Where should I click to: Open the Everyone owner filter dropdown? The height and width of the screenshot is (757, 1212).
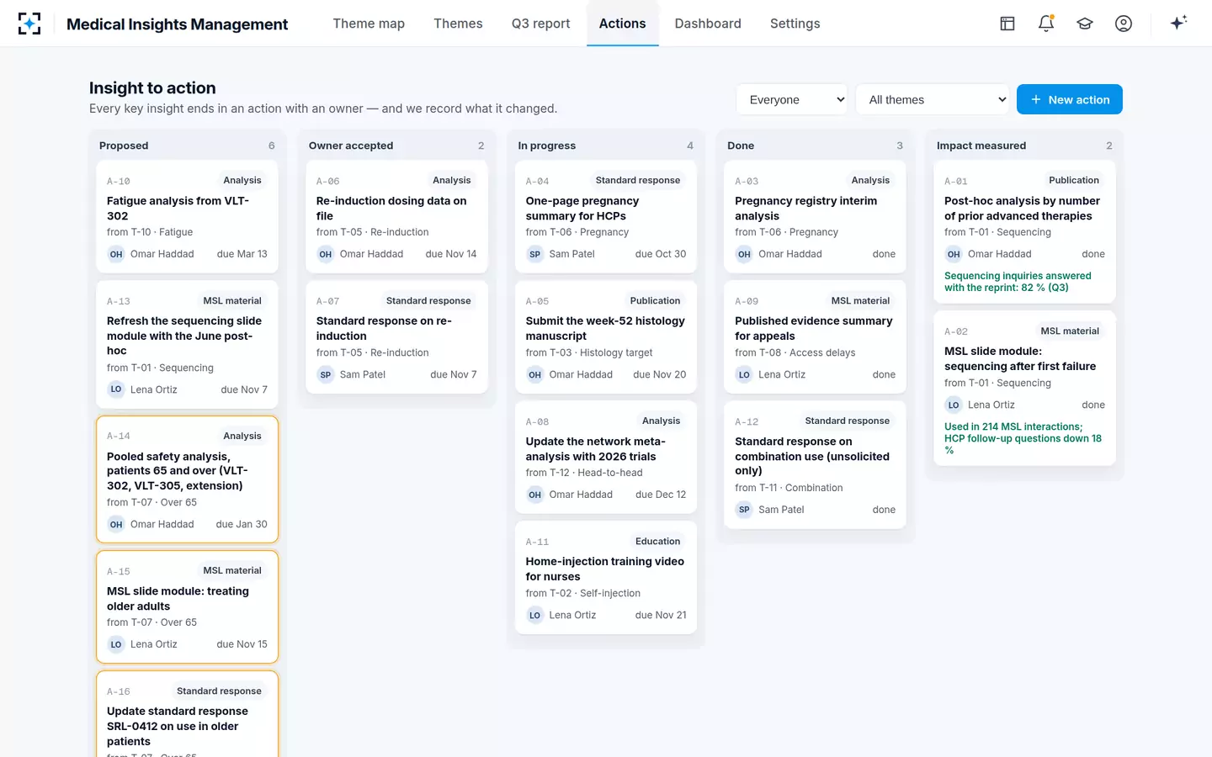point(792,99)
